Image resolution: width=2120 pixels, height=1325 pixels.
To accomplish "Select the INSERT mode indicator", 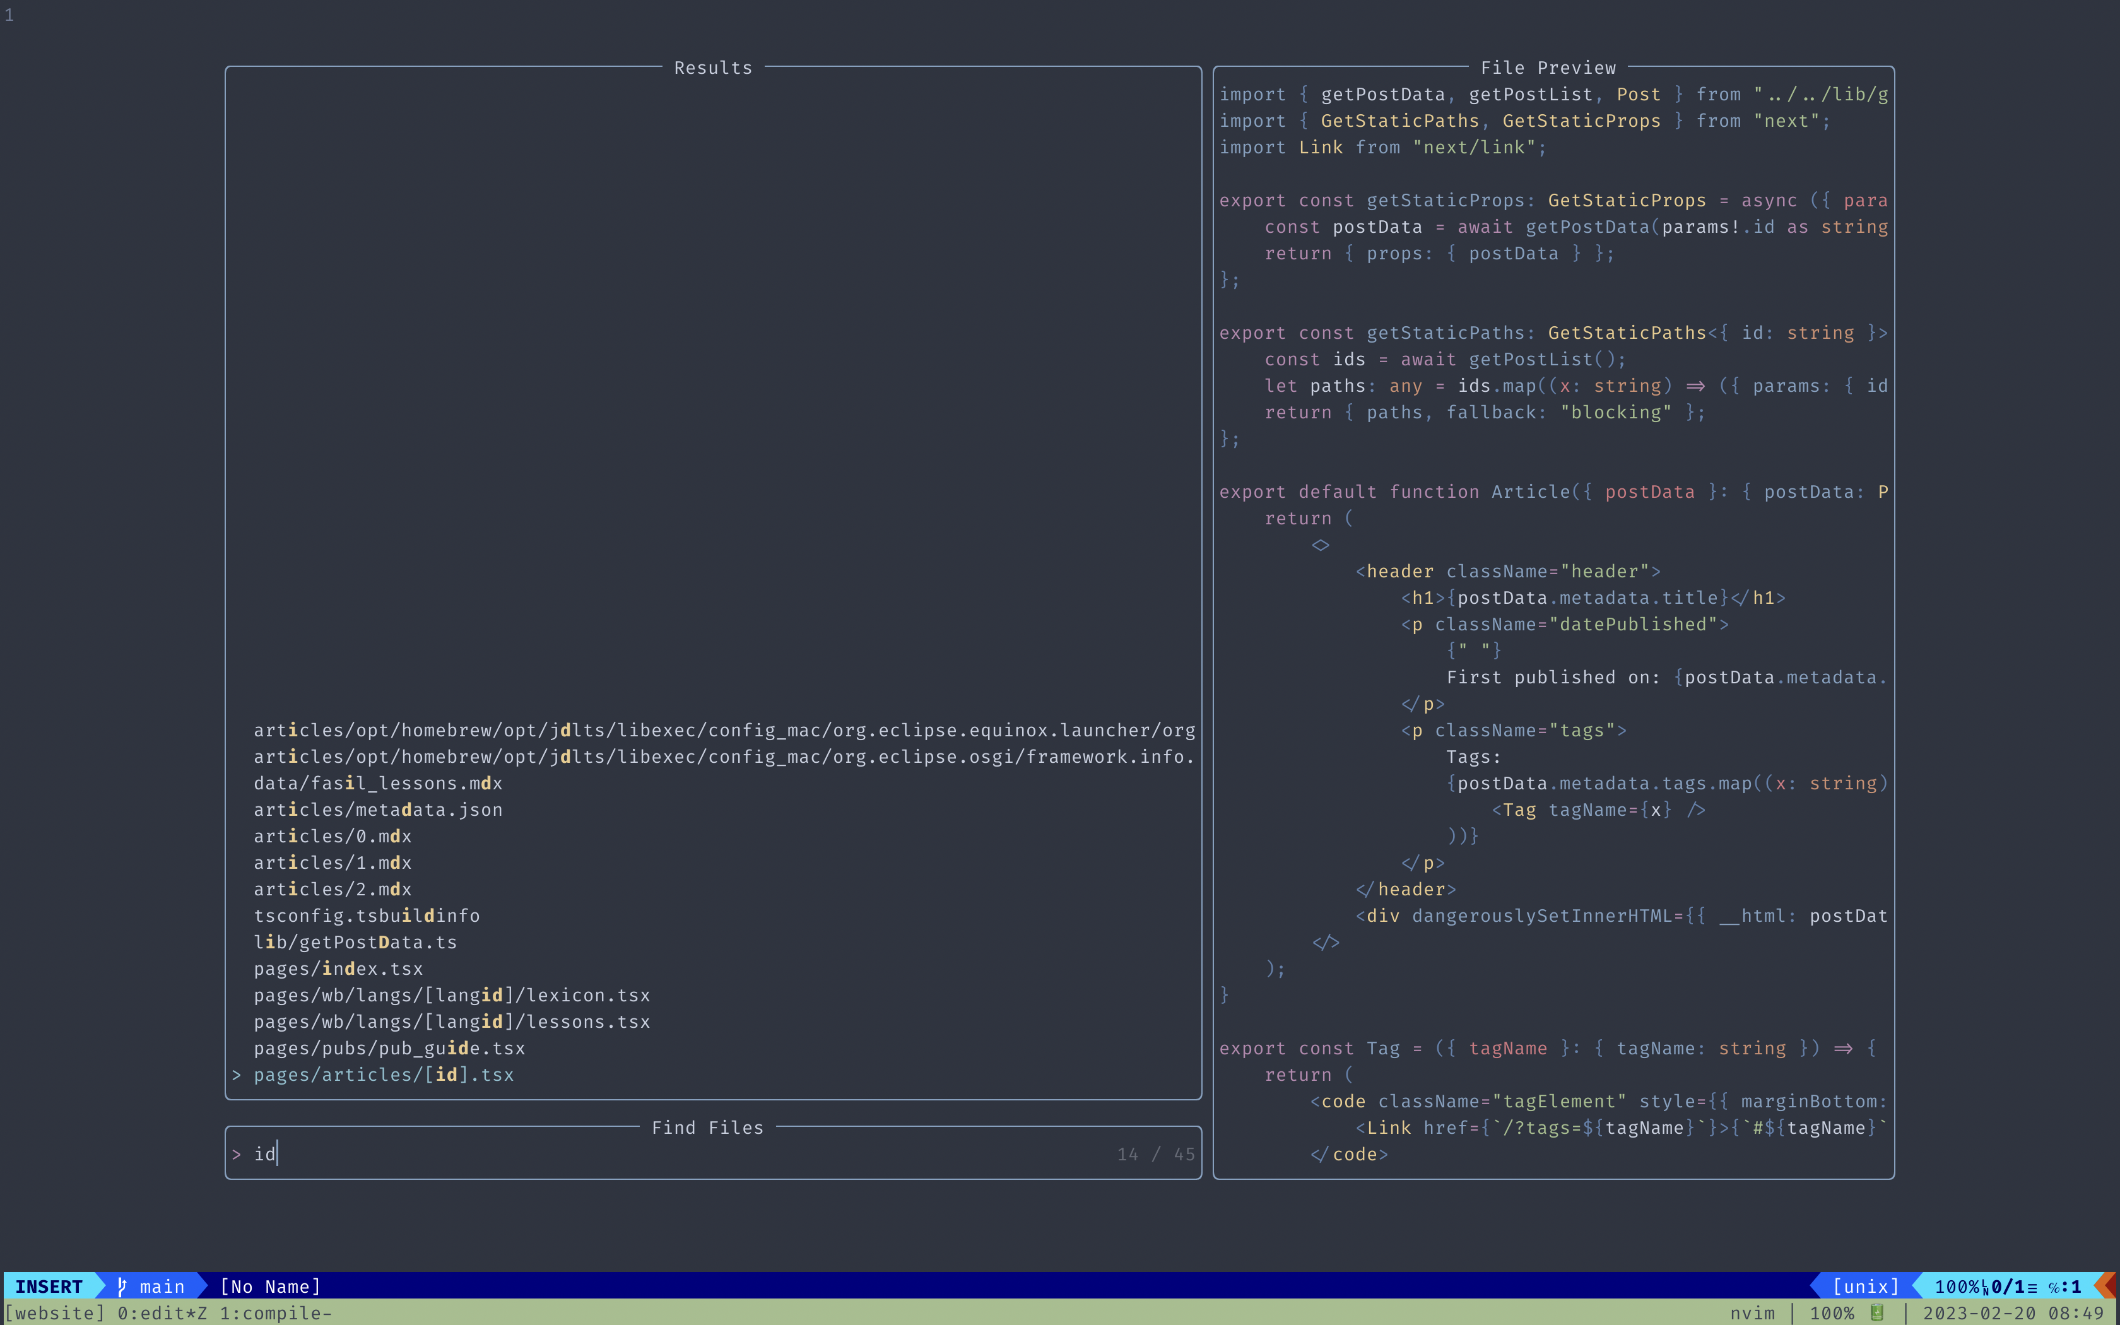I will click(x=49, y=1287).
